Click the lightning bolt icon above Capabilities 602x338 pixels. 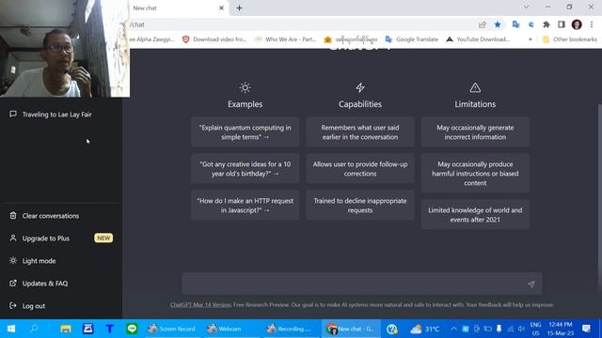click(x=359, y=87)
